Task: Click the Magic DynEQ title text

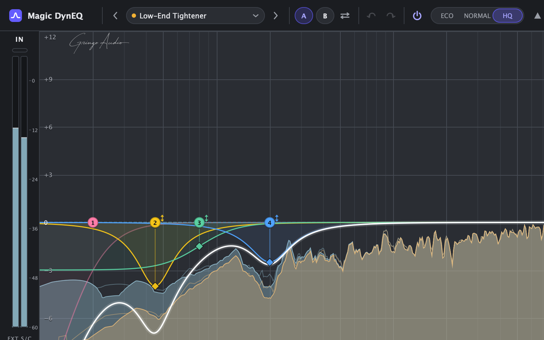Action: [x=55, y=16]
